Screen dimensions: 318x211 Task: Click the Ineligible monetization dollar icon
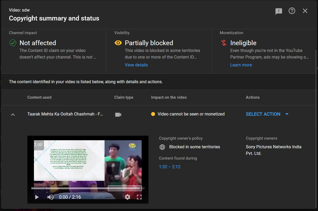point(224,43)
